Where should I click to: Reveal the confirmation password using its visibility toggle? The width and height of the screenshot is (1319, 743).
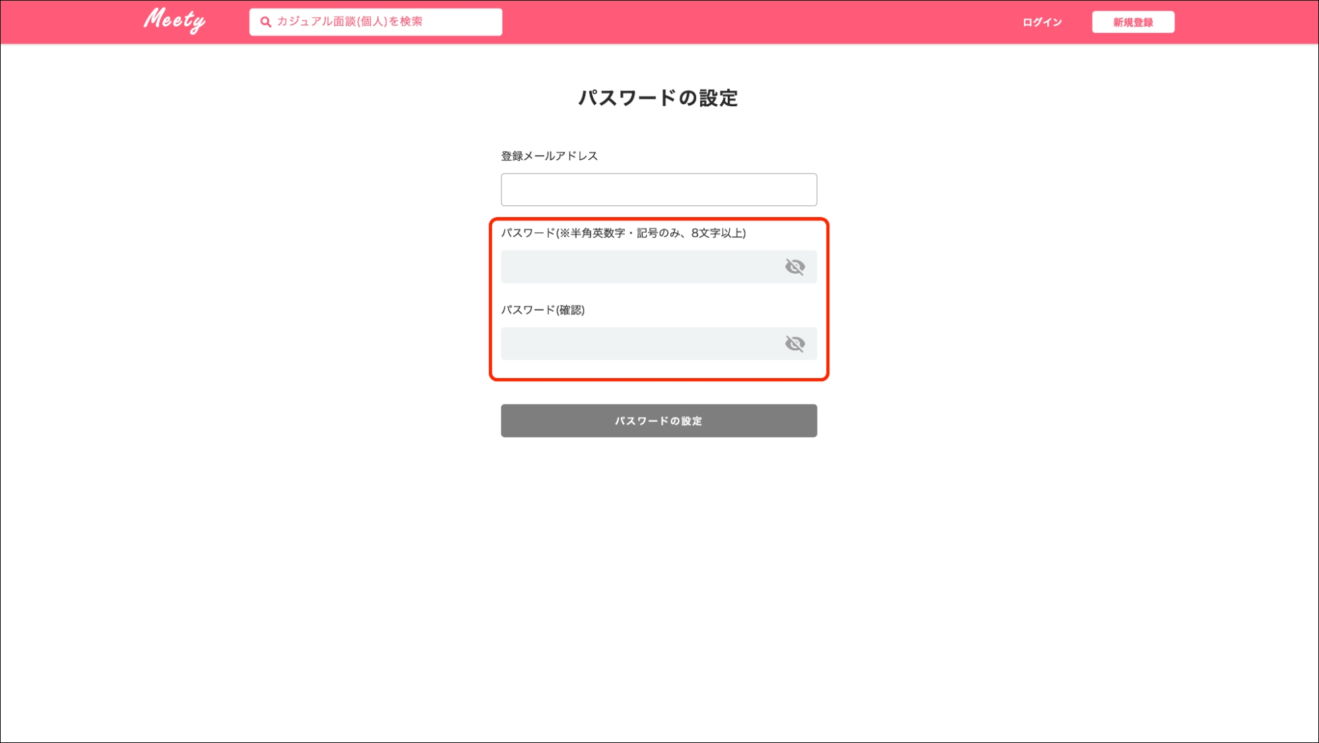[796, 343]
